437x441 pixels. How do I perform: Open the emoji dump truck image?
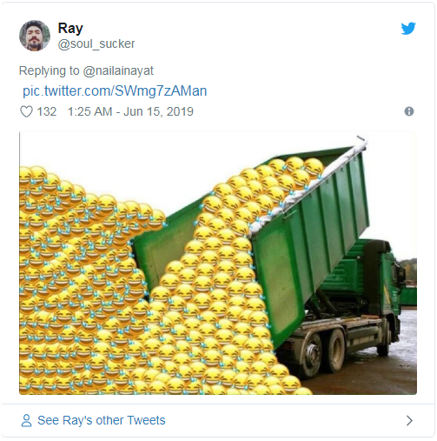click(218, 263)
